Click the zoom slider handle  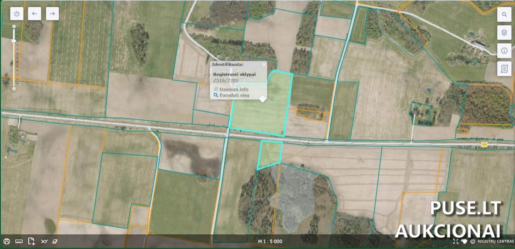pos(14,41)
